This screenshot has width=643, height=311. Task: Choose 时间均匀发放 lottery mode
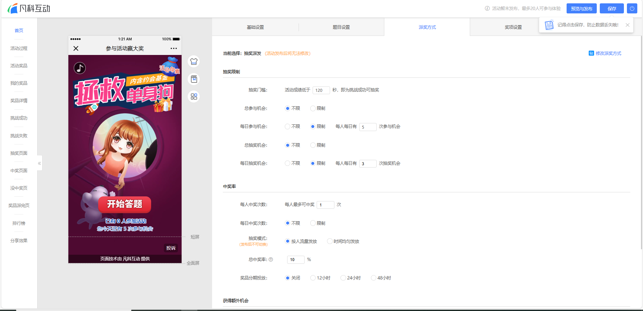[x=330, y=241]
